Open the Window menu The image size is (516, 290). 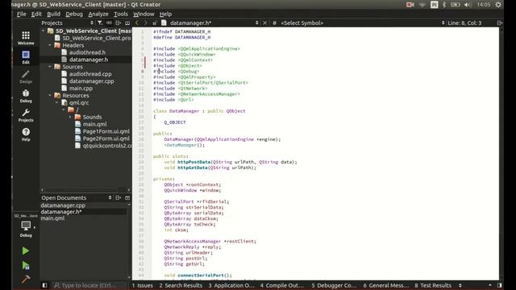144,14
